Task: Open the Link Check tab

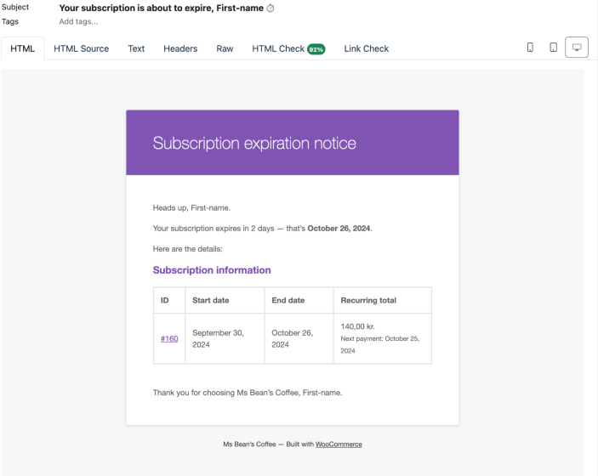Action: click(x=367, y=48)
